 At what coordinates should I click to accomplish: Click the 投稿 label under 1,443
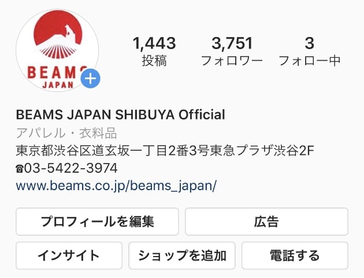[154, 61]
